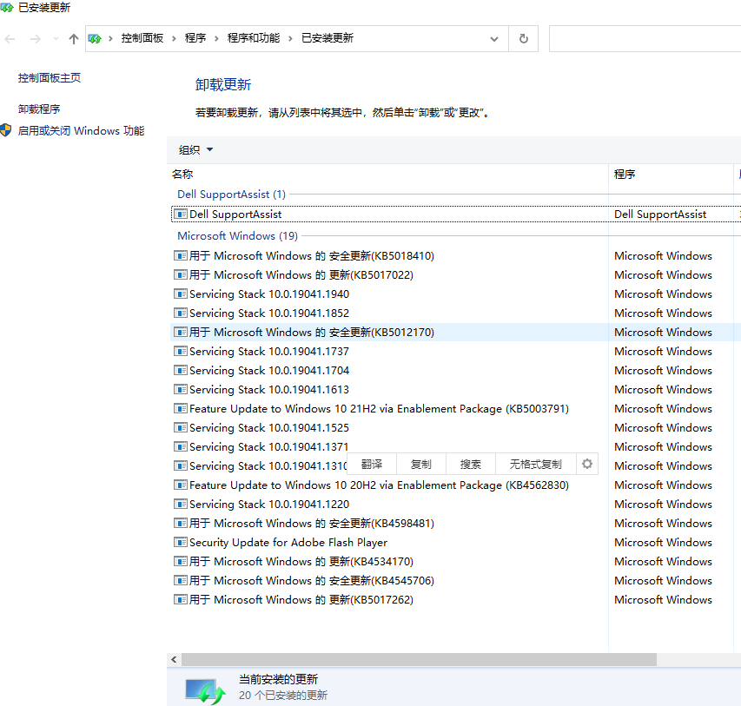Click the icon of KB5012170 security update

(x=180, y=333)
